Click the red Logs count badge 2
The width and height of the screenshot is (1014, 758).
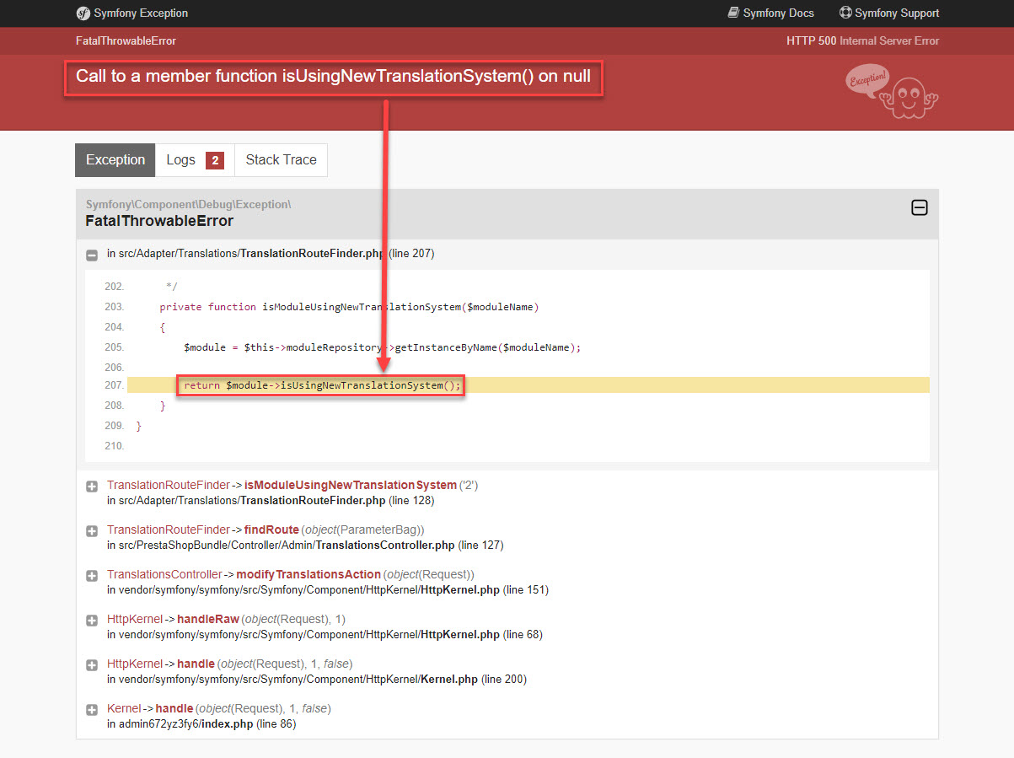(x=215, y=160)
